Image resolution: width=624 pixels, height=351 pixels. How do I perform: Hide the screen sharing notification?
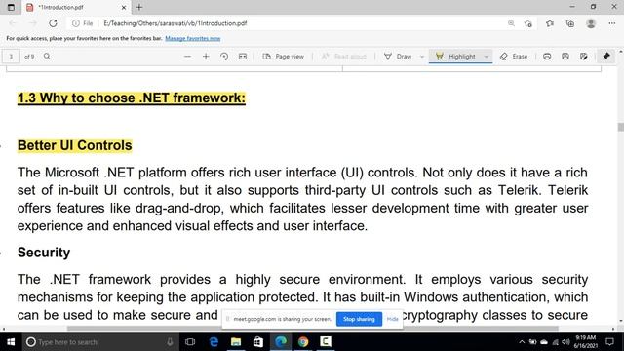(392, 319)
